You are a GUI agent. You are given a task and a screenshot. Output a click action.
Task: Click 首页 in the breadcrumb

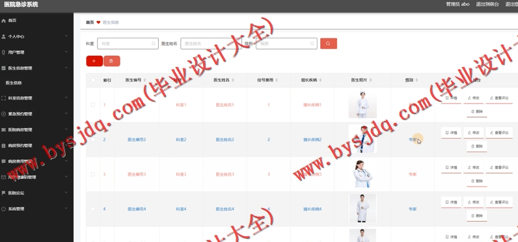pos(90,23)
